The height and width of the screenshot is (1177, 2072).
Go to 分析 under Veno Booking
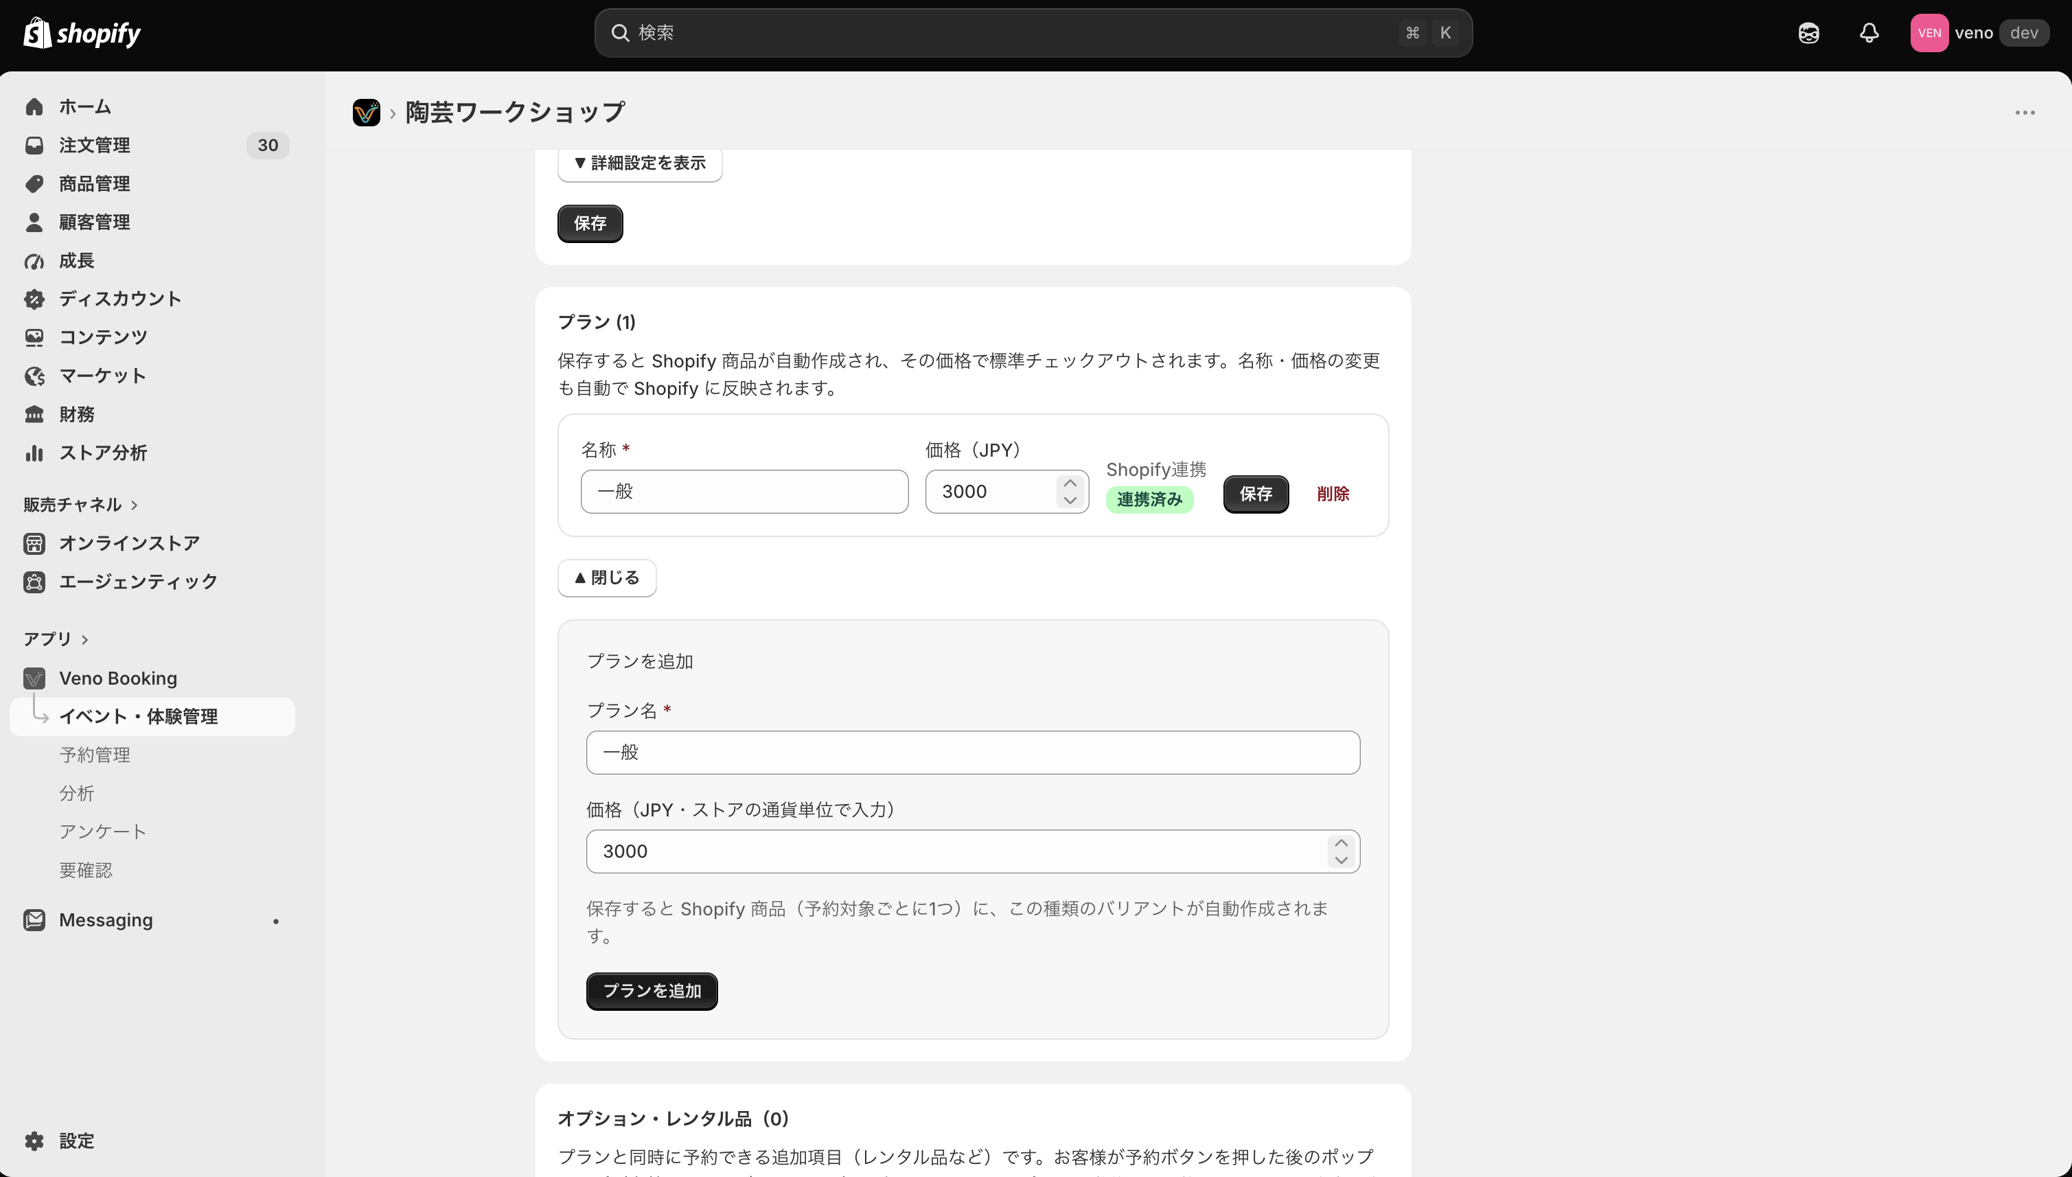(77, 793)
